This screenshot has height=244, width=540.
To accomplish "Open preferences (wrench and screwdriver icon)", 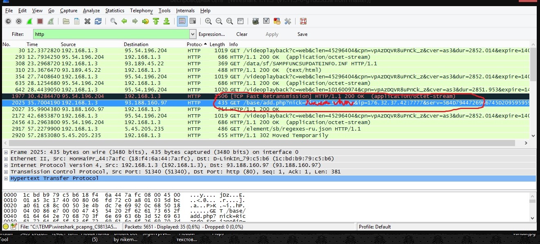I will click(288, 21).
